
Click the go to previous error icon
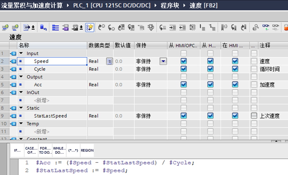(x=111, y=28)
